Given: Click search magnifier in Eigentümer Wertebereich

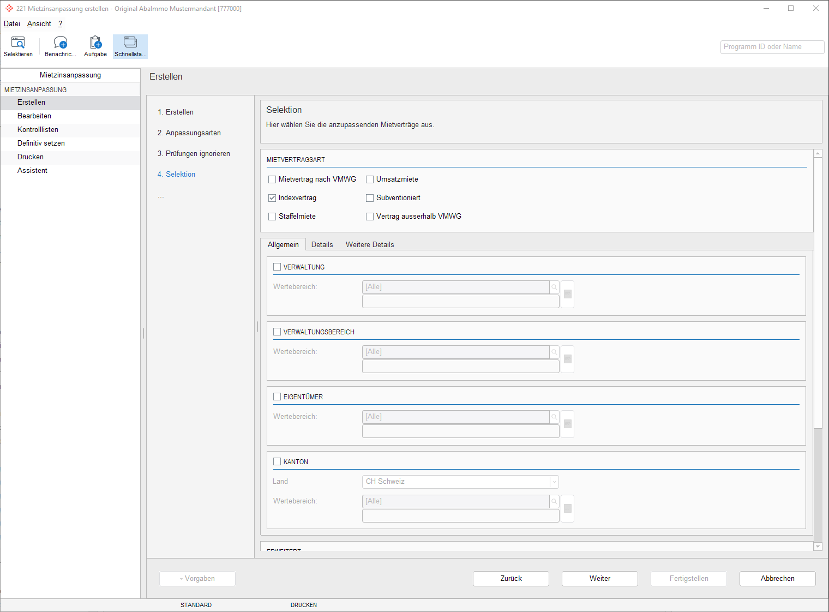Looking at the screenshot, I should [554, 417].
